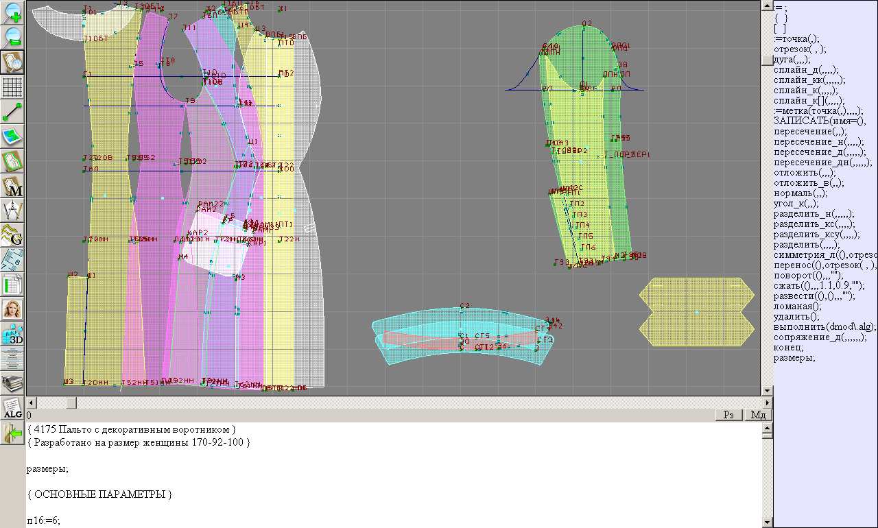Click the zoom out magnifier icon
The width and height of the screenshot is (878, 528).
[x=13, y=37]
